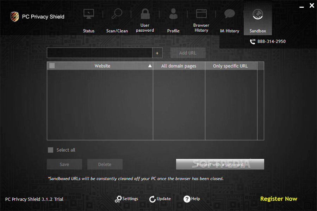
Task: Switch to the User password tab label
Action: [145, 28]
